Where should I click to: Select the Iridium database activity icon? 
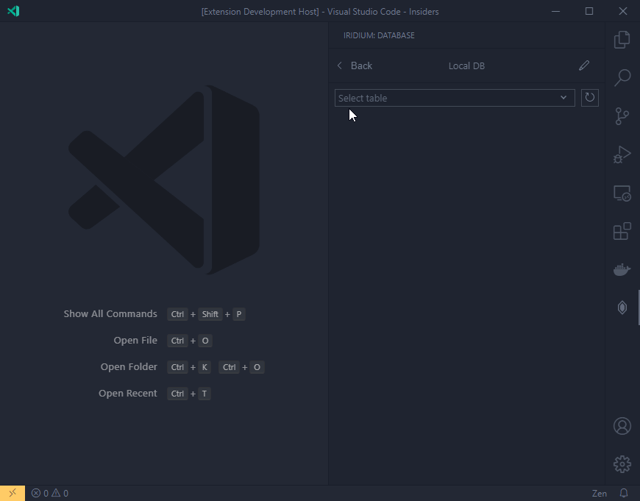(x=622, y=308)
